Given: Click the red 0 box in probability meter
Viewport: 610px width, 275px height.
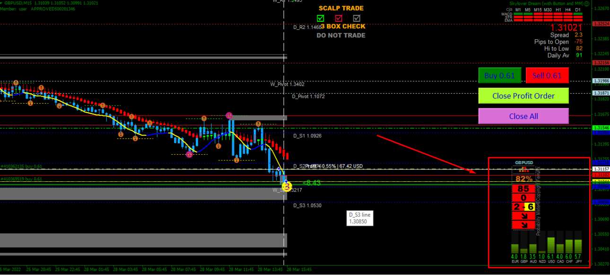Looking at the screenshot, I should pos(524,197).
